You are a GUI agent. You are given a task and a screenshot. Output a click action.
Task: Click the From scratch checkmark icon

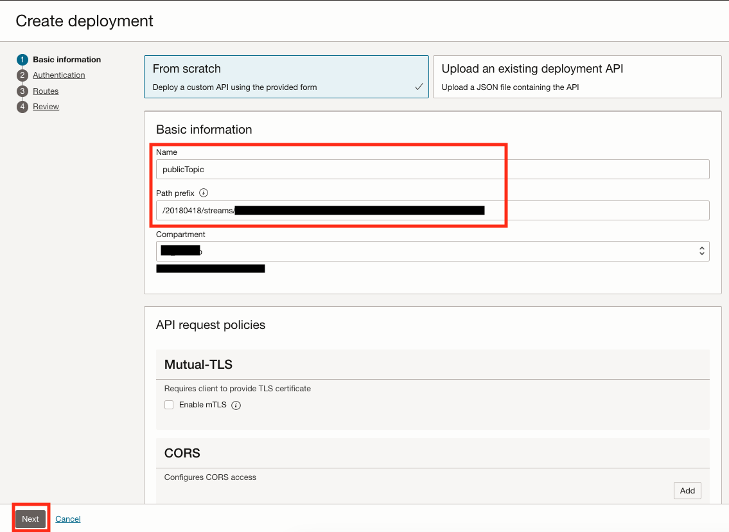pyautogui.click(x=418, y=87)
